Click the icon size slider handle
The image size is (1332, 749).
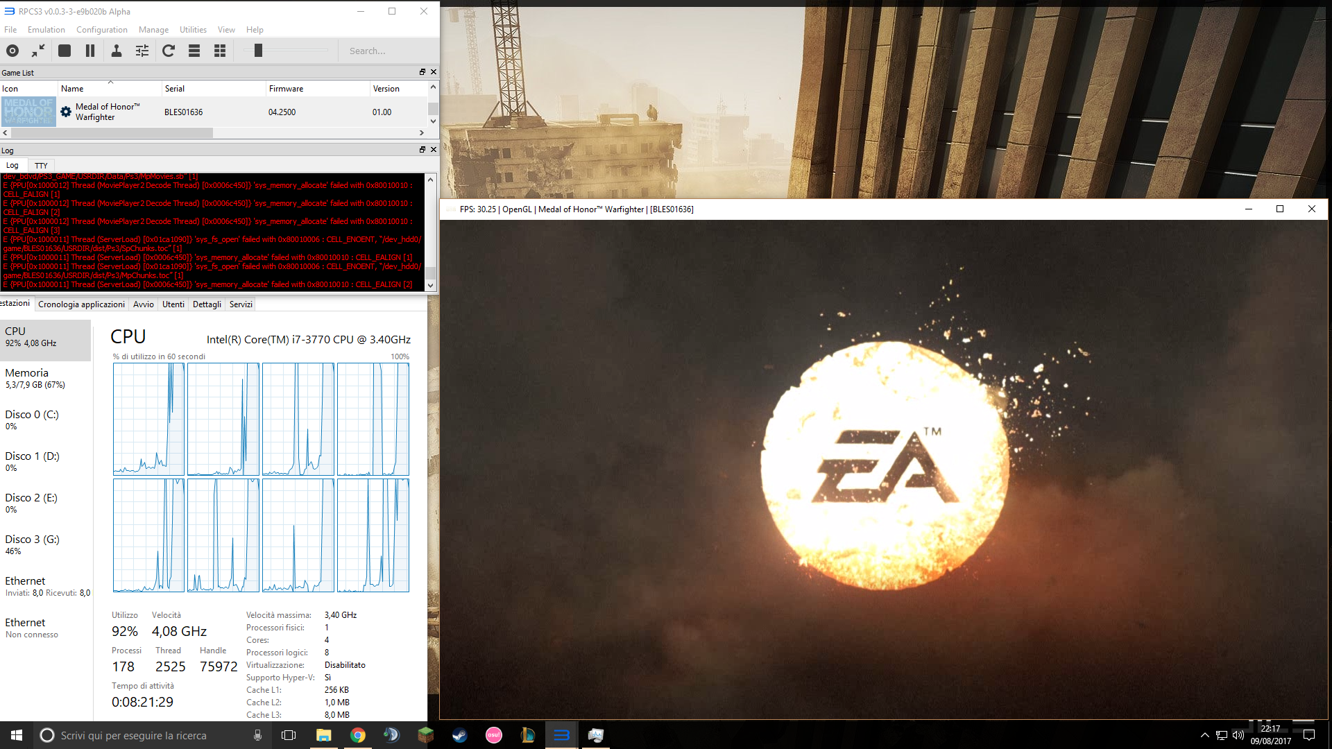(x=258, y=51)
